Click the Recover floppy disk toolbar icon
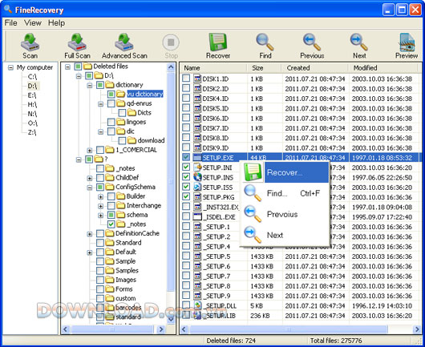 pyautogui.click(x=218, y=42)
